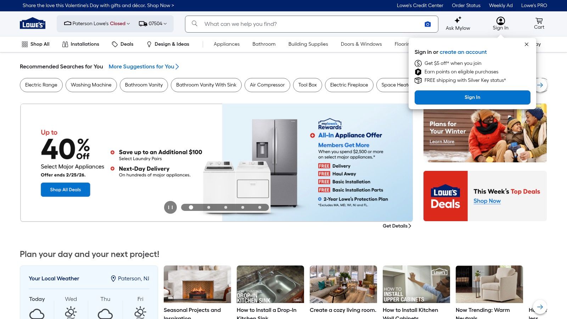Focus the search input field
This screenshot has height=319, width=567.
coord(311,24)
